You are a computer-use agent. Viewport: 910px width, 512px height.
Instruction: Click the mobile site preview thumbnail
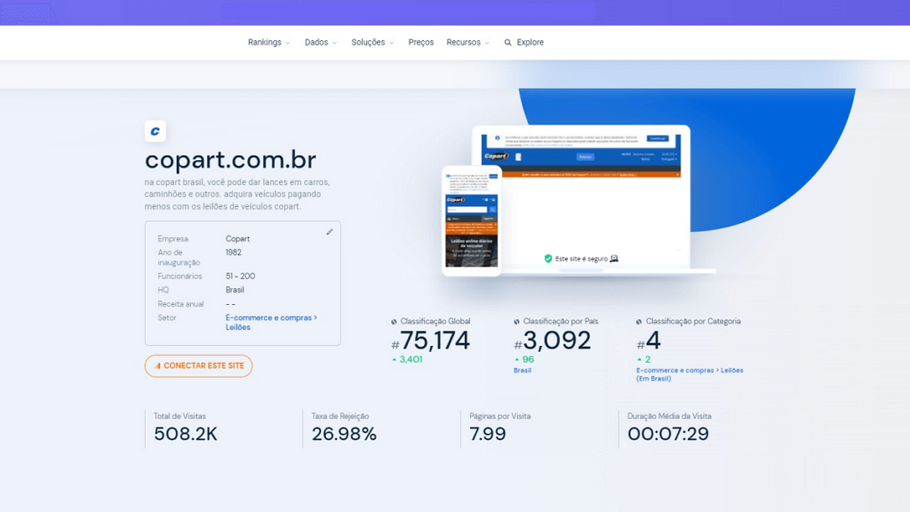pos(472,220)
